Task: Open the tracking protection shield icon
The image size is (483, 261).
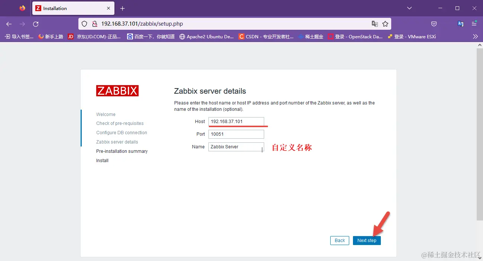Action: click(84, 23)
